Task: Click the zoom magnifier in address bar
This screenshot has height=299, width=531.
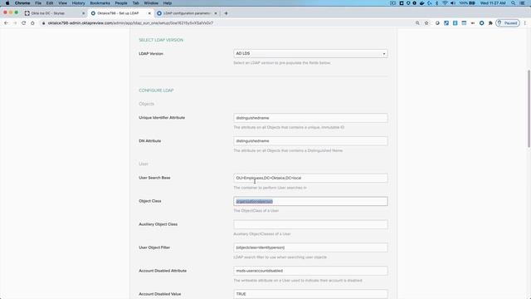Action: (417, 23)
